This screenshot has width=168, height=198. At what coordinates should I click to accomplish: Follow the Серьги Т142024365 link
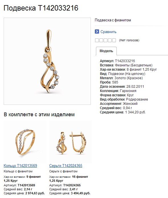point(66,166)
